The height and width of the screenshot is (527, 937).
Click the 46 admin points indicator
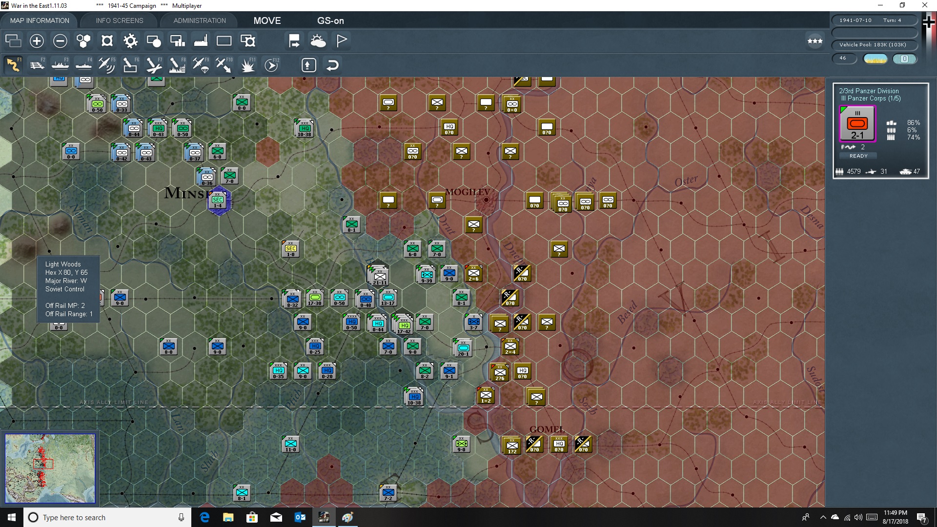pyautogui.click(x=844, y=58)
